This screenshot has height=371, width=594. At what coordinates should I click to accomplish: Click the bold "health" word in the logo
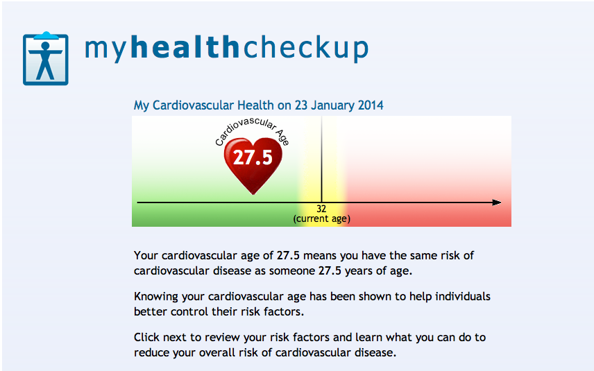pyautogui.click(x=184, y=47)
